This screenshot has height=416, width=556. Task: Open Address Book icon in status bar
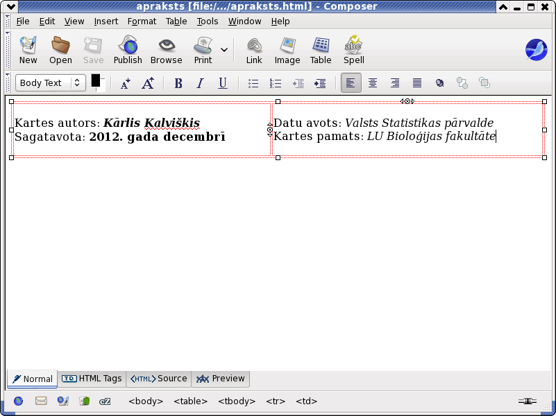tap(85, 401)
